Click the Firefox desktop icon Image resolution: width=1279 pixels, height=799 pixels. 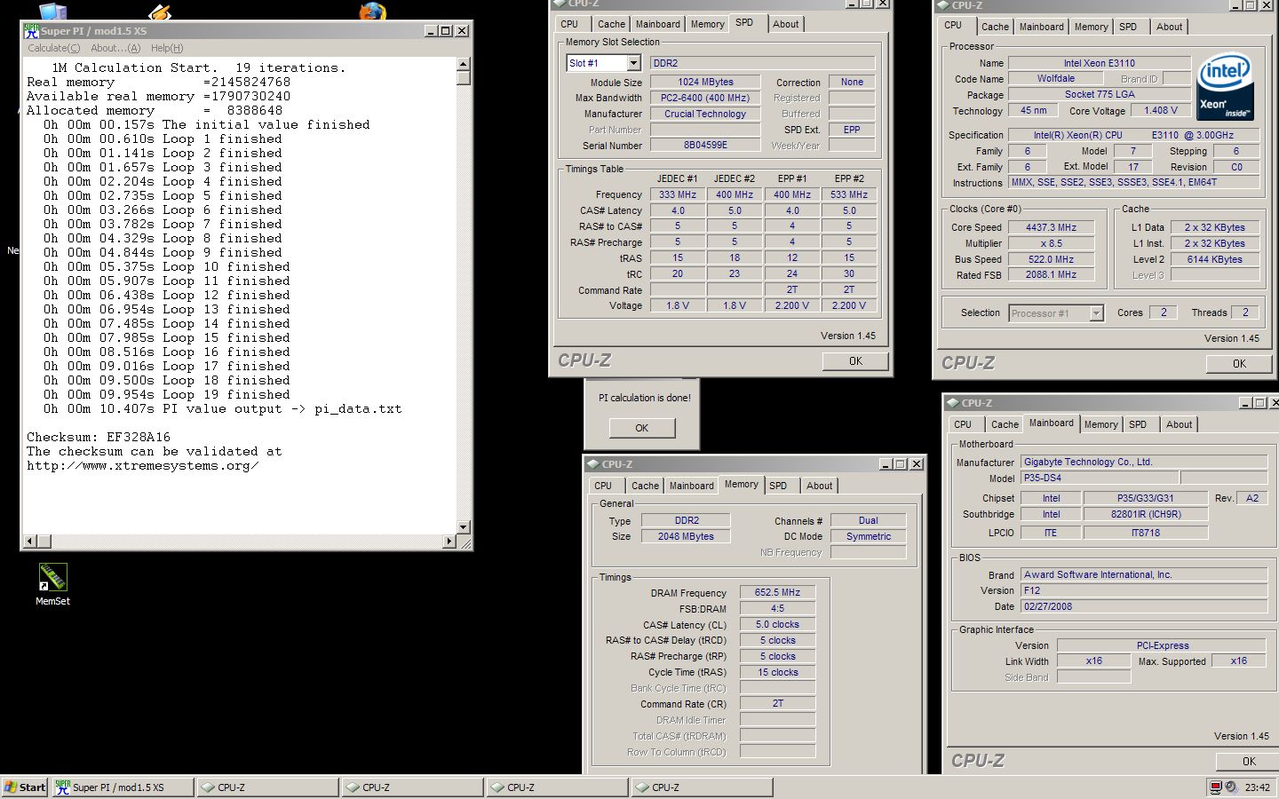click(x=372, y=11)
